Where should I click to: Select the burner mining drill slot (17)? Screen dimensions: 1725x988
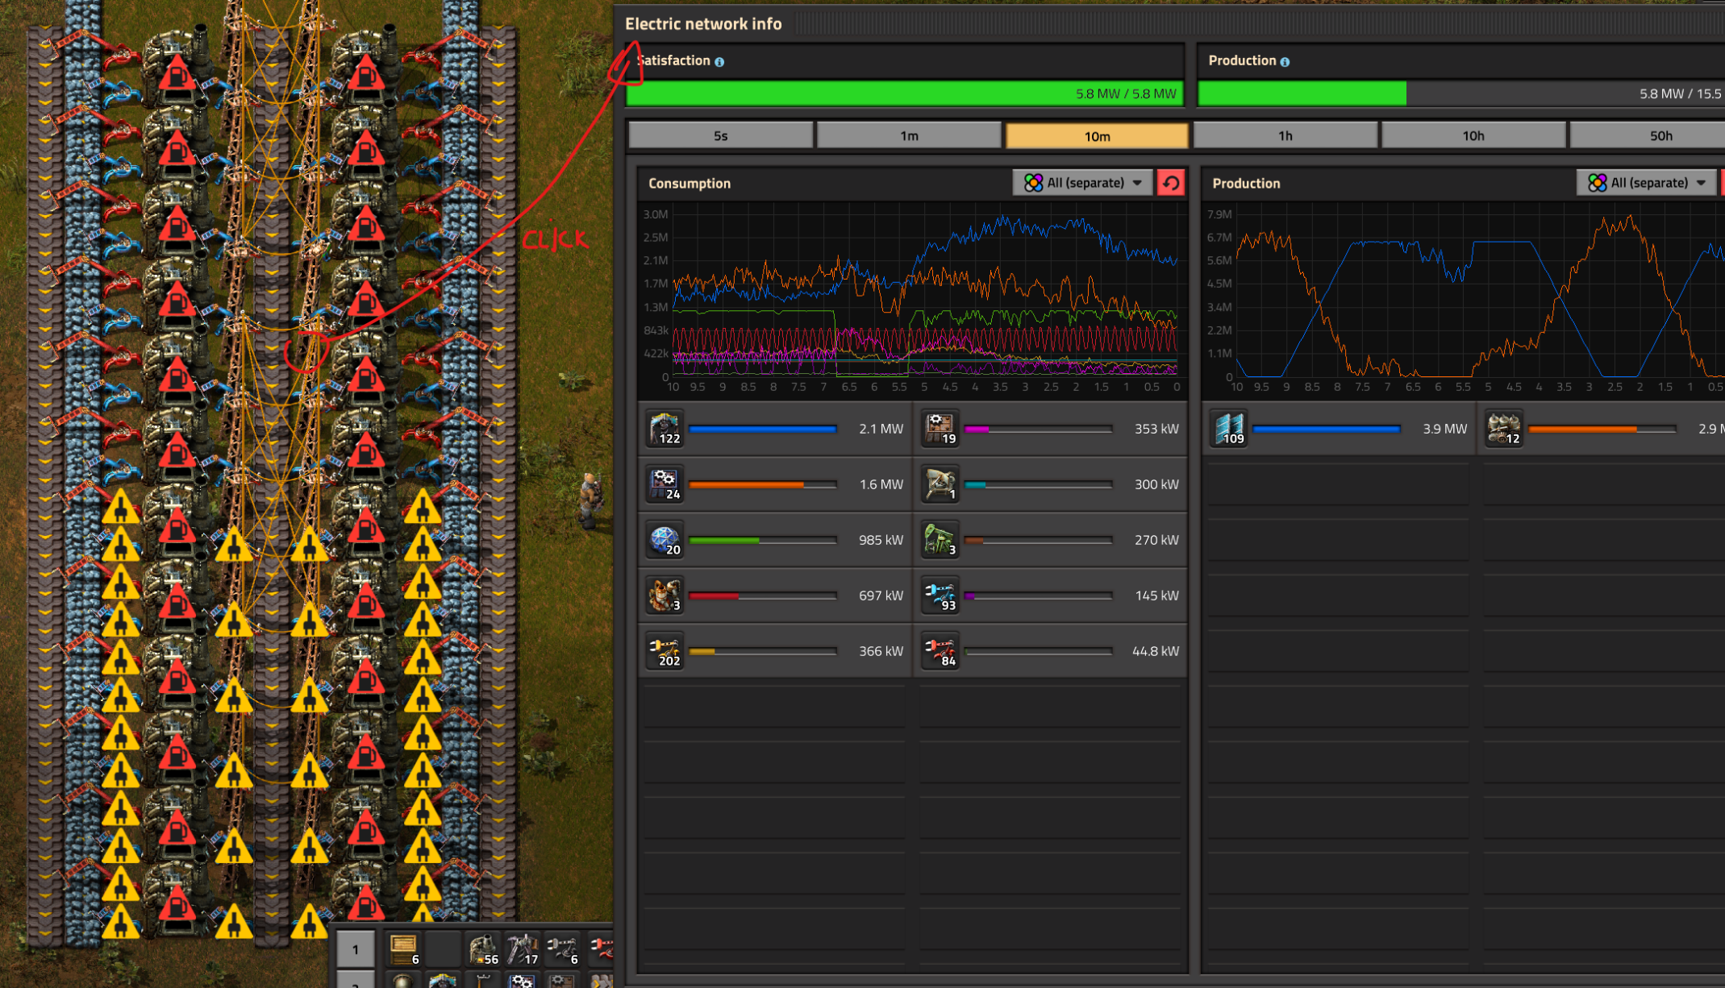coord(523,949)
